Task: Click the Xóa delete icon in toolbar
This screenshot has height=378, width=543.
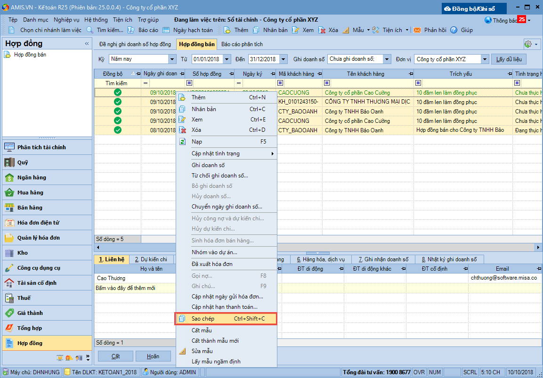Action: (x=323, y=30)
